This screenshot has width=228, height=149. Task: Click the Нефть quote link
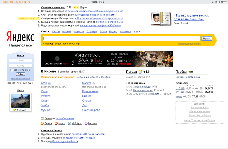(179, 96)
